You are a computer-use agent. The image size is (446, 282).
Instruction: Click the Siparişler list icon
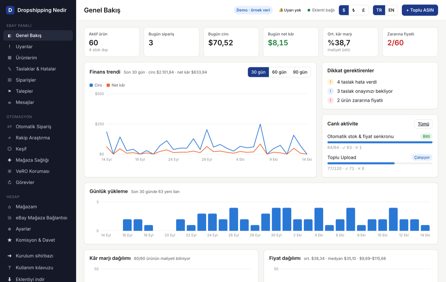(9, 80)
